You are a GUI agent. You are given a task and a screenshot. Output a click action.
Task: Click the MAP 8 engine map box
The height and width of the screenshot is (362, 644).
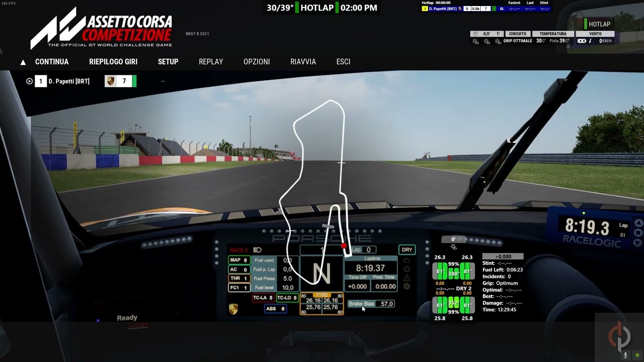[x=239, y=260]
